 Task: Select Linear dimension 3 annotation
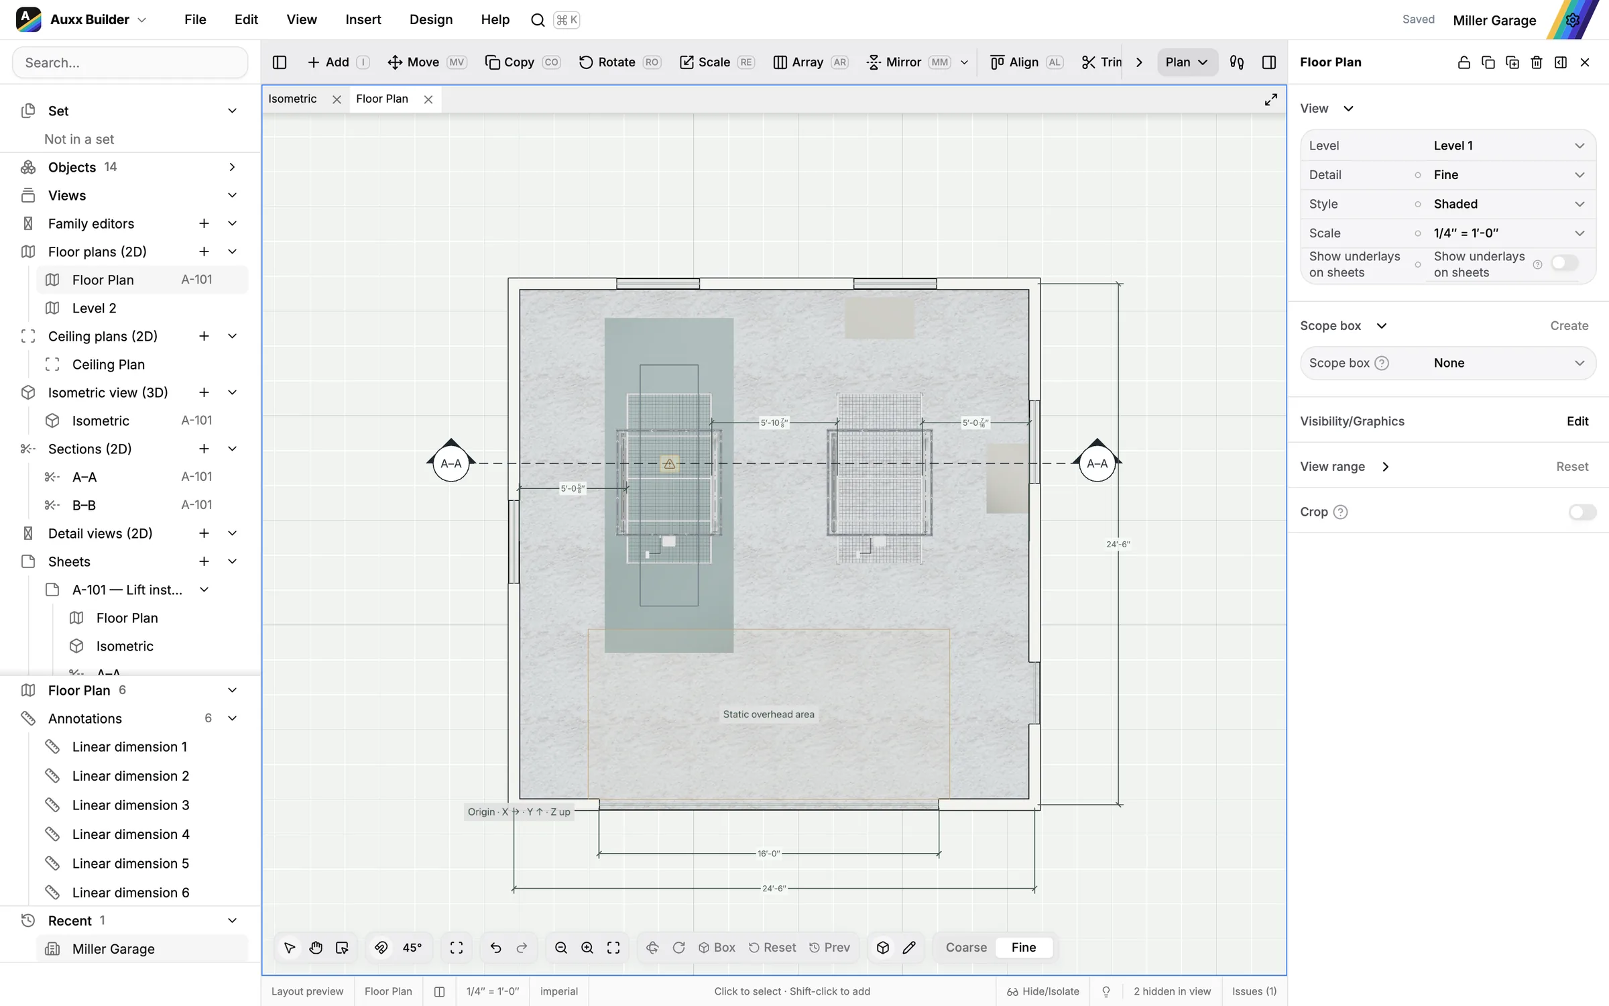[x=131, y=805]
